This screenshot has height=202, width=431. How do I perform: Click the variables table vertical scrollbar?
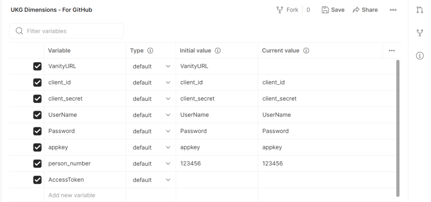click(398, 128)
